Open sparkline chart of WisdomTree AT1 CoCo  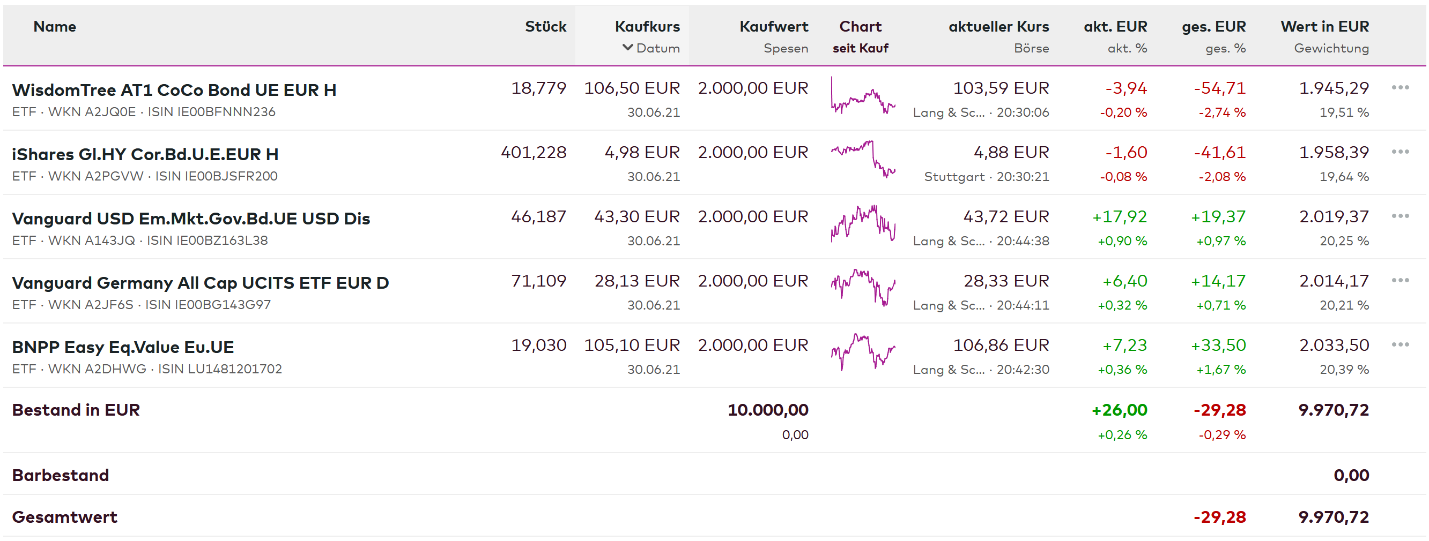(863, 98)
